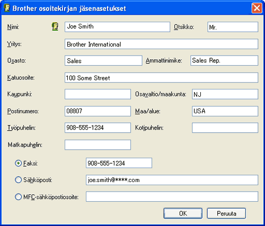Click the Otsikko: label
Image resolution: width=265 pixels, height=226 pixels.
pyautogui.click(x=184, y=27)
